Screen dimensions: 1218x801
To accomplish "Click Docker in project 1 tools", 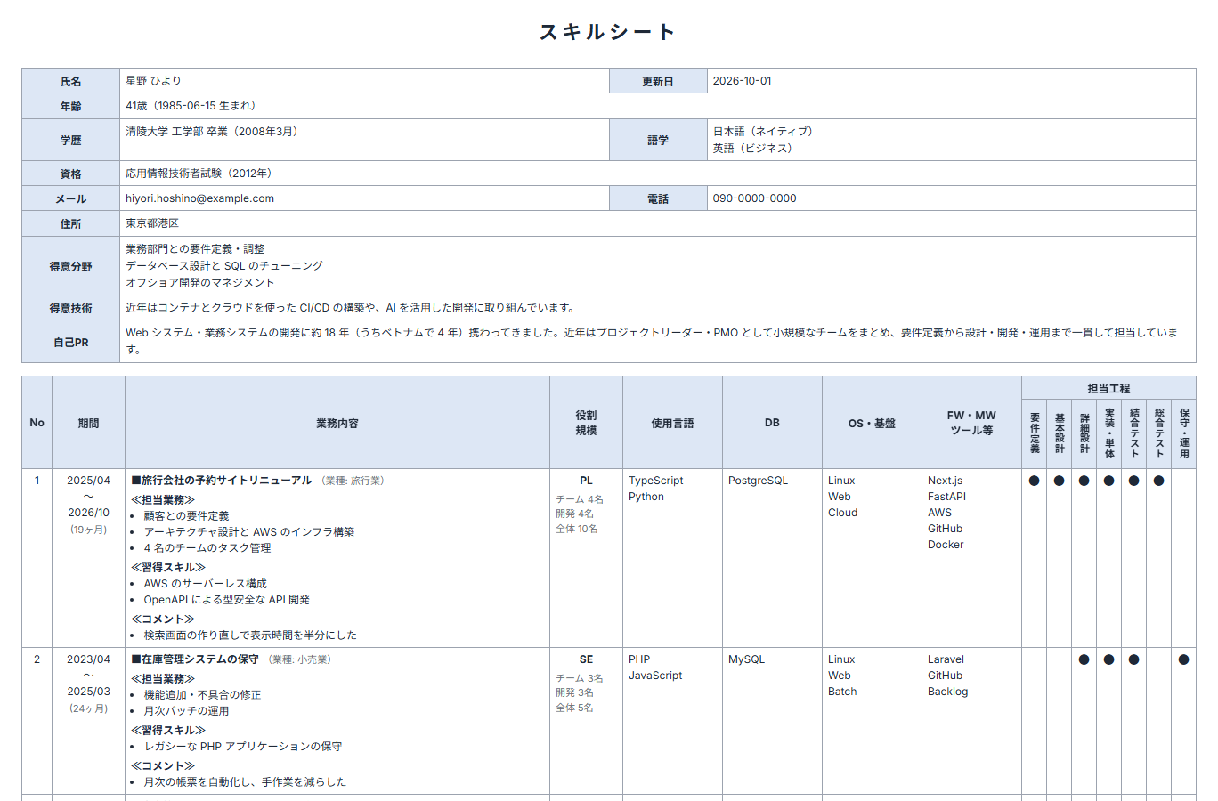I will click(946, 545).
